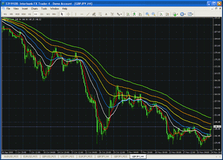Draw a horizontal line on chart

pos(82,14)
